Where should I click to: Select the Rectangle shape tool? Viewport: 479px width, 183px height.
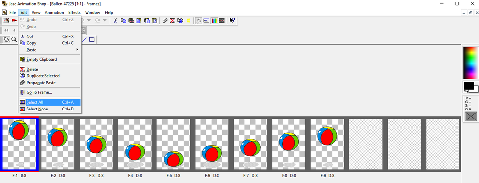pyautogui.click(x=92, y=39)
